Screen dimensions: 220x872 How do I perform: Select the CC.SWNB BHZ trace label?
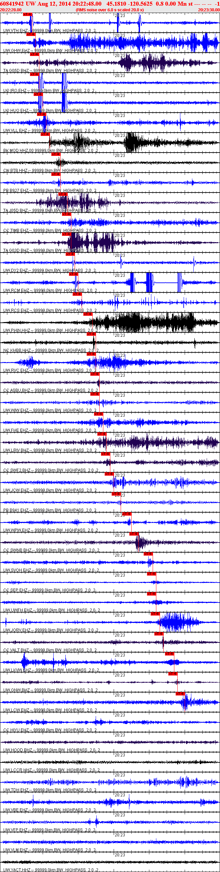coord(51,550)
